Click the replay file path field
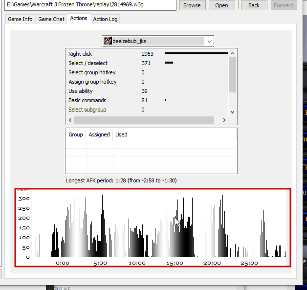Screen dimensions: 307x290 [x=90, y=5]
